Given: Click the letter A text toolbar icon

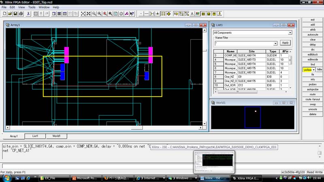Looking at the screenshot, I should point(192,14).
